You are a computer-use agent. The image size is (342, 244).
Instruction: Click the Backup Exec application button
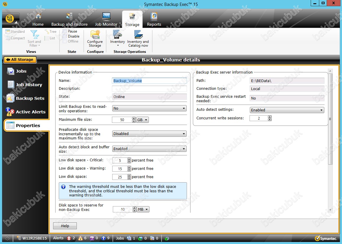(x=10, y=19)
